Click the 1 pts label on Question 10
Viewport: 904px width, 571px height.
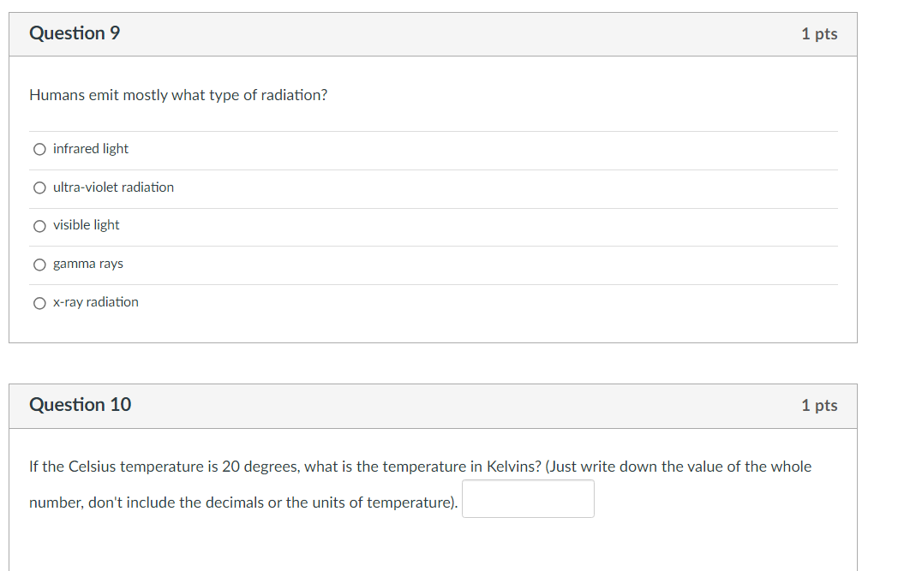(x=819, y=404)
